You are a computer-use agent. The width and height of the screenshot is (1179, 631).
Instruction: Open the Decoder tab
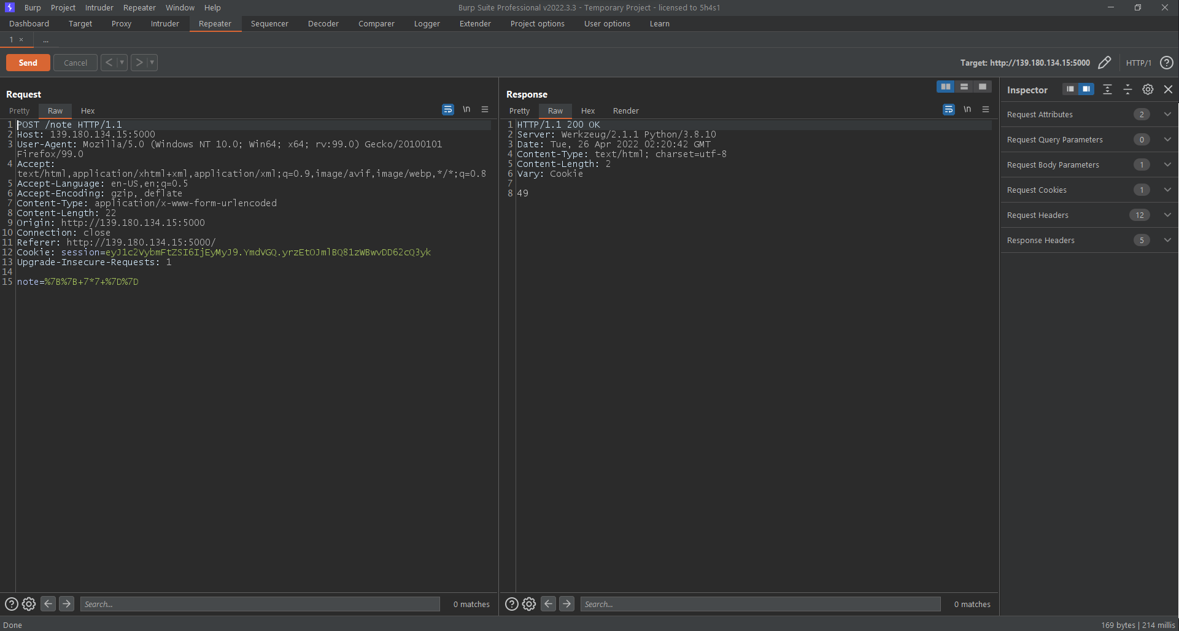(x=323, y=23)
